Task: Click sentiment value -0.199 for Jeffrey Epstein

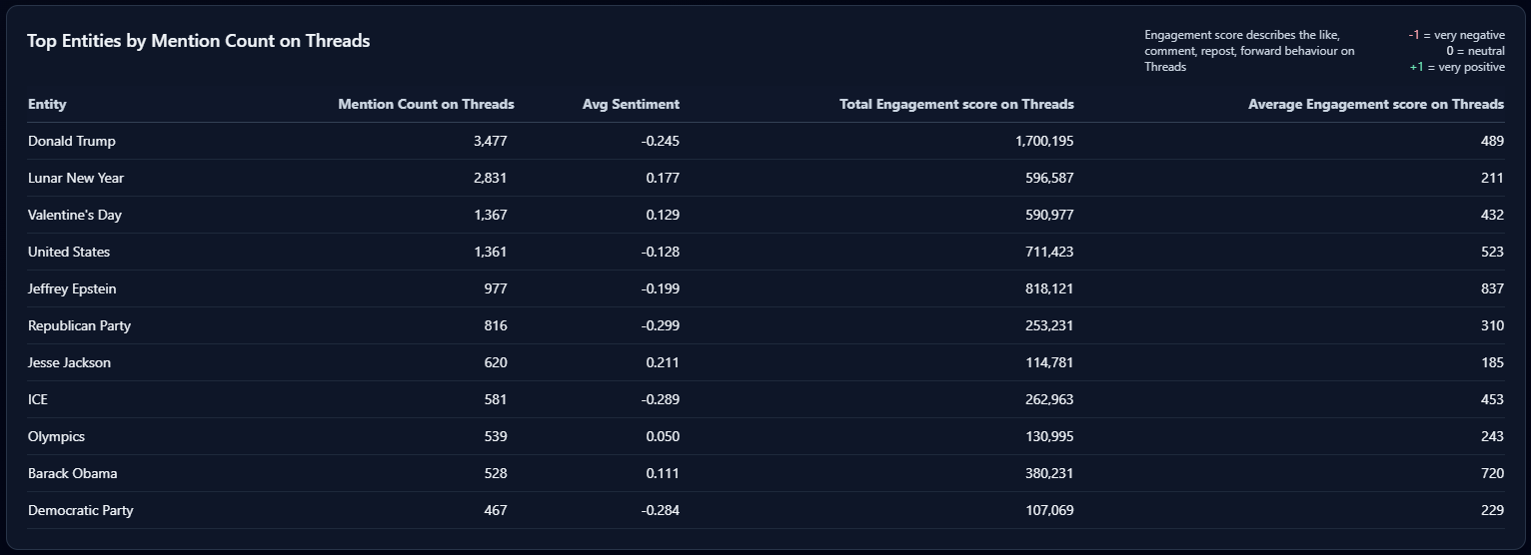Action: [x=661, y=288]
